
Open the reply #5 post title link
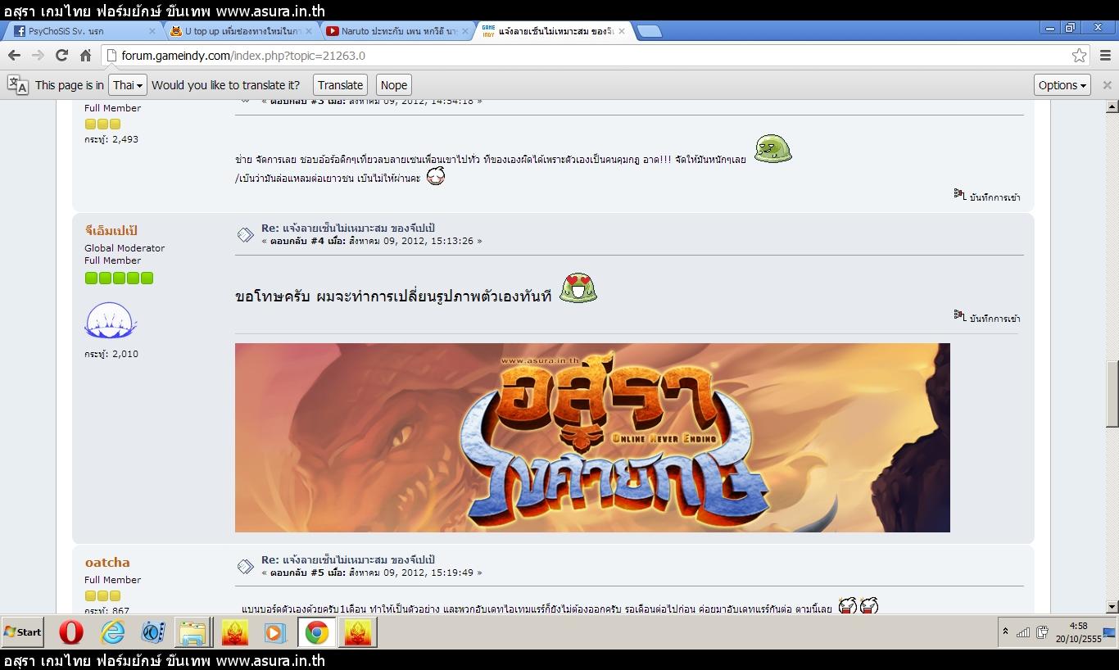click(348, 559)
